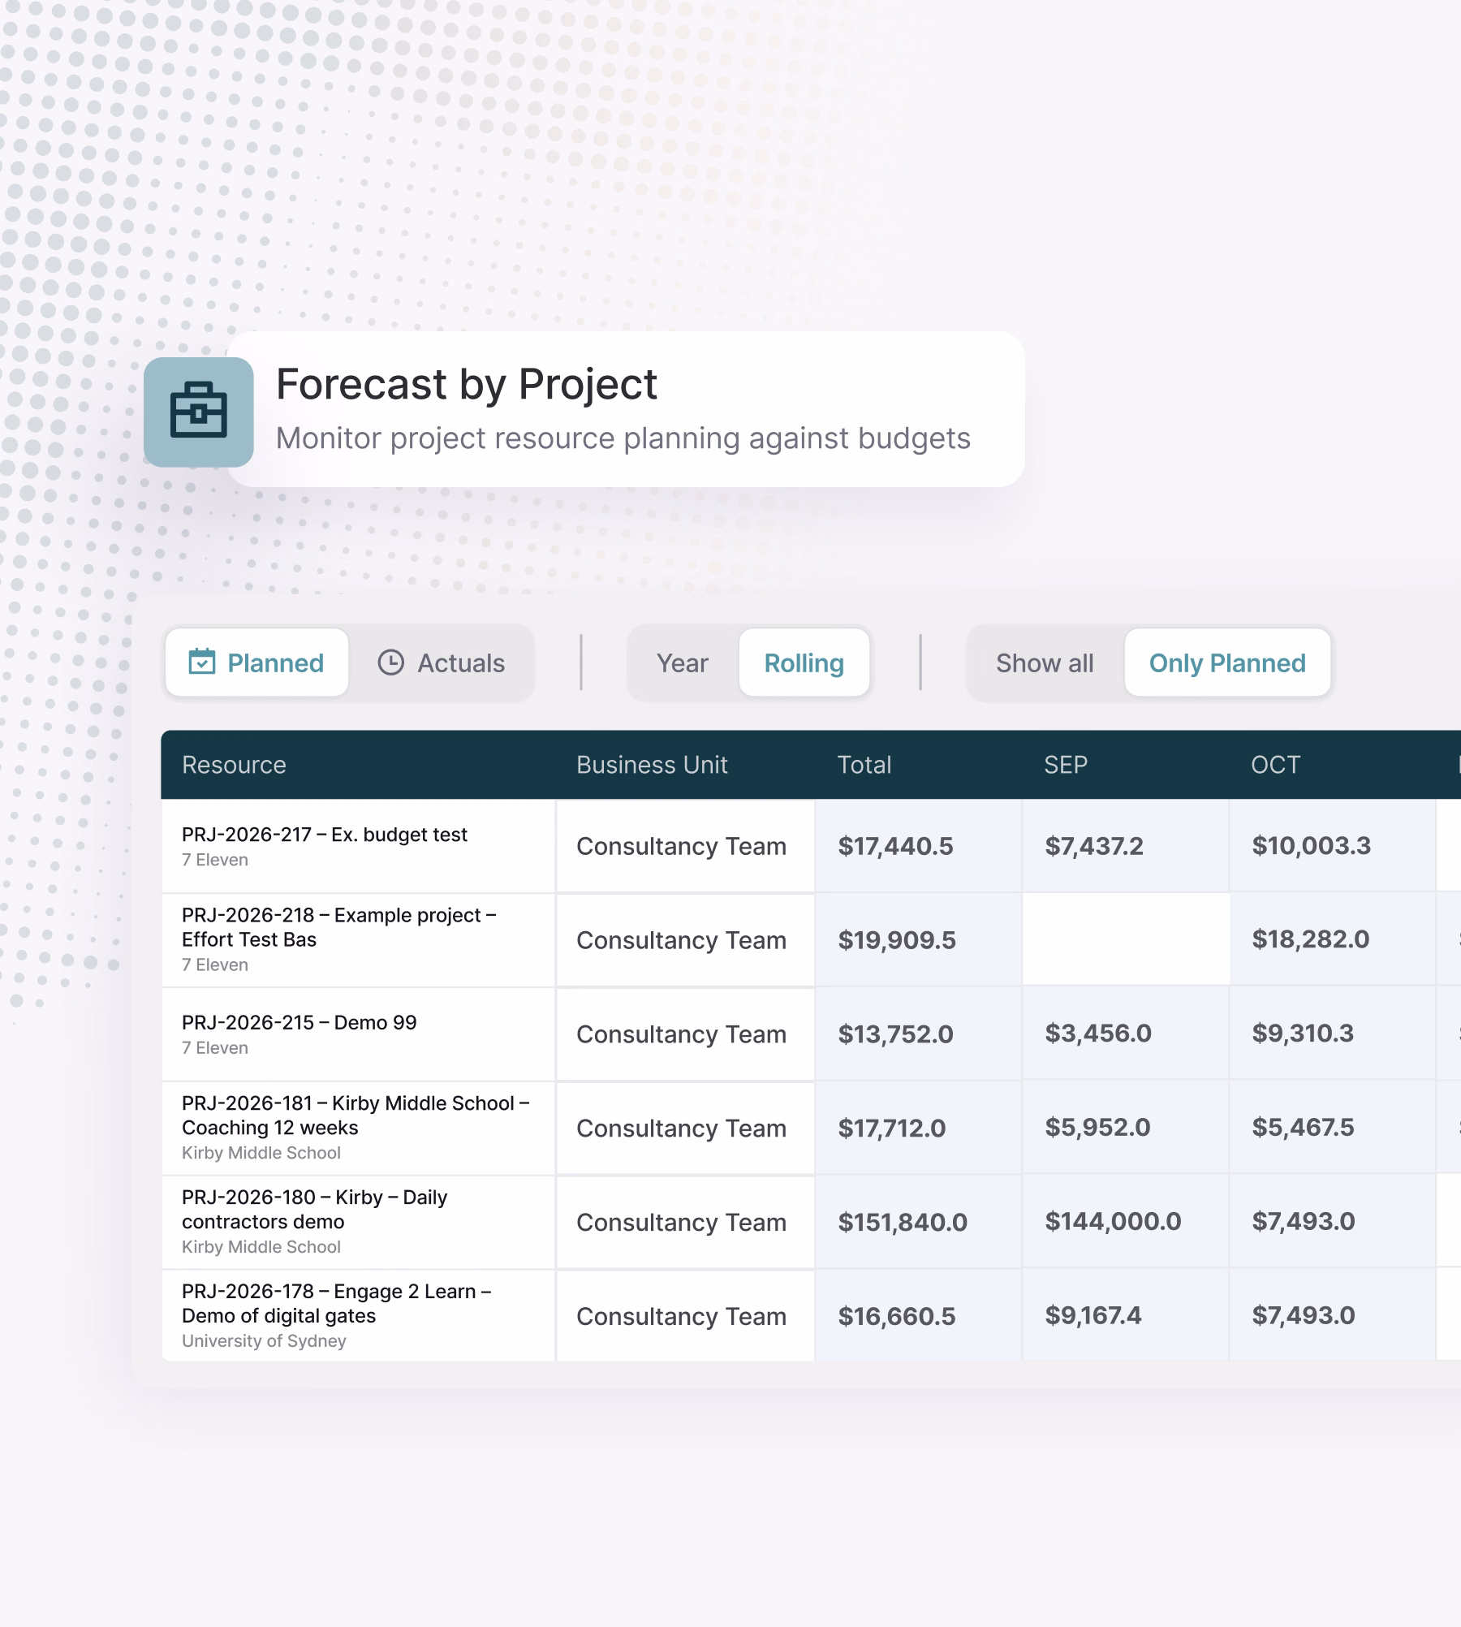1461x1627 pixels.
Task: Click the briefcase Forecast by Project icon
Action: pos(199,412)
